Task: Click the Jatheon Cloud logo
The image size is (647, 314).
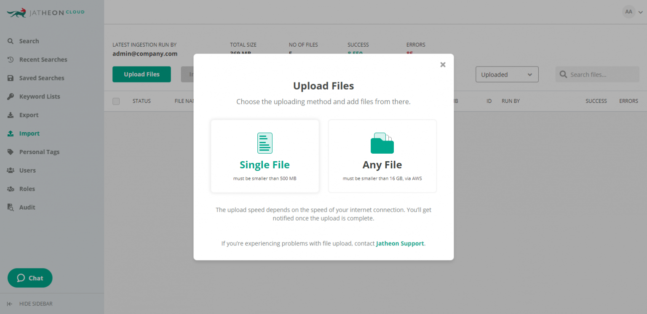Action: (x=45, y=12)
